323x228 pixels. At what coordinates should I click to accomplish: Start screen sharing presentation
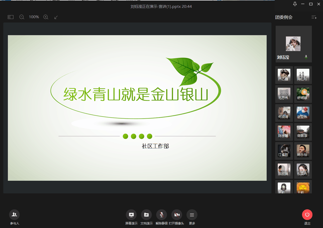[x=131, y=215]
